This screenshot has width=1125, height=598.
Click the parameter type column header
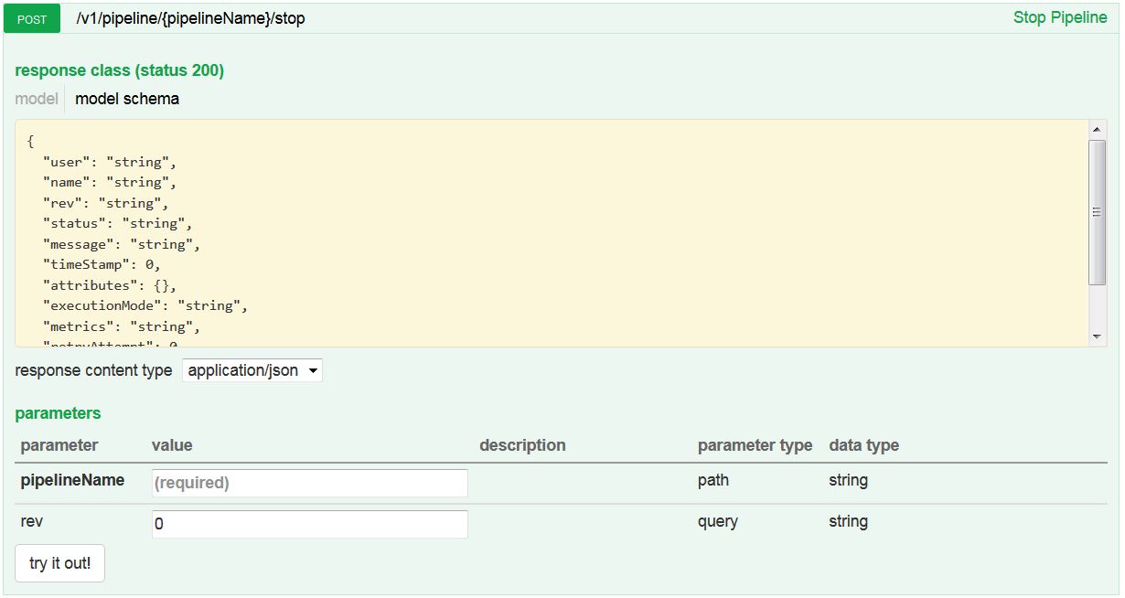click(755, 445)
